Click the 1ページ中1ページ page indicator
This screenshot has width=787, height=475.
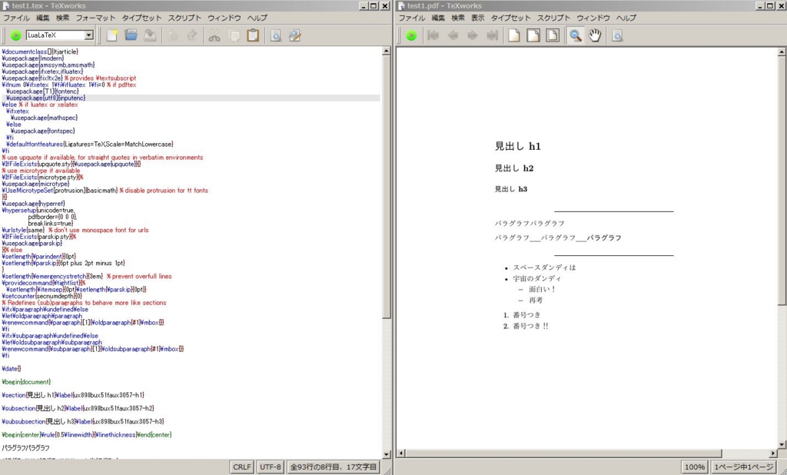[744, 467]
